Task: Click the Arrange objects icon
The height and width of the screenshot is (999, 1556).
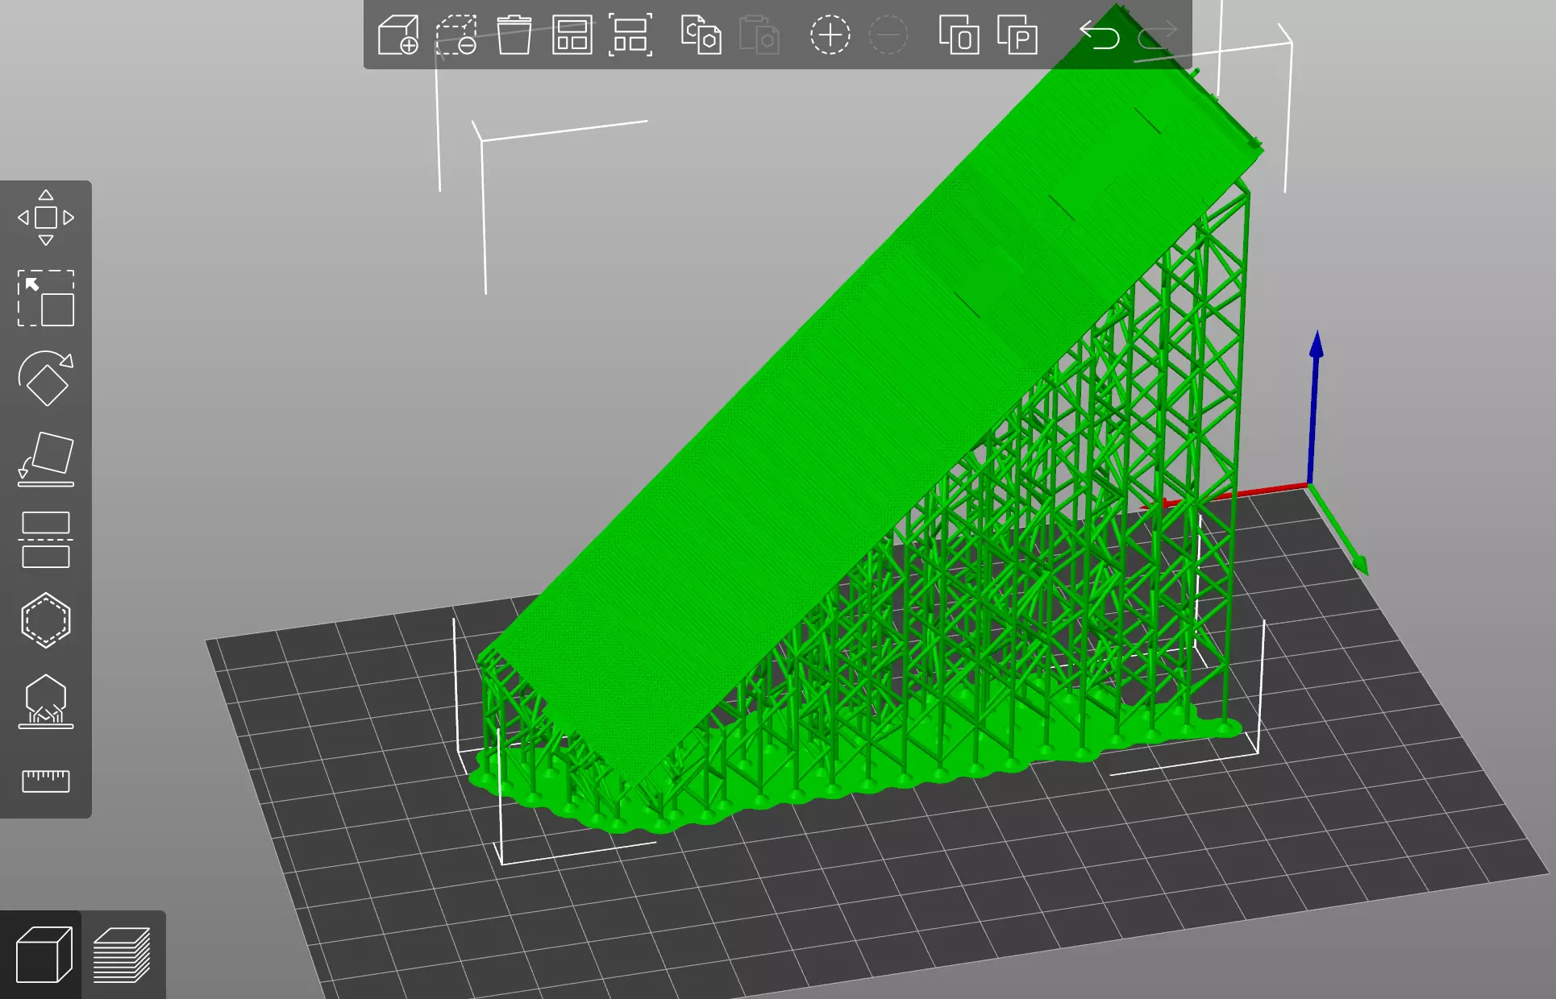Action: [x=572, y=35]
